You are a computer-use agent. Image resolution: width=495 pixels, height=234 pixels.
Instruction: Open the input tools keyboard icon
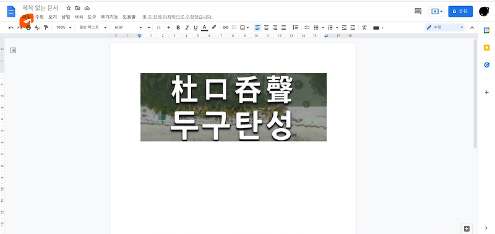376,28
